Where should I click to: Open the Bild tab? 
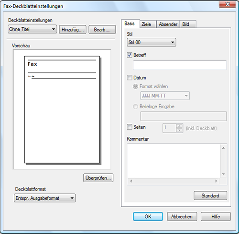click(x=188, y=24)
